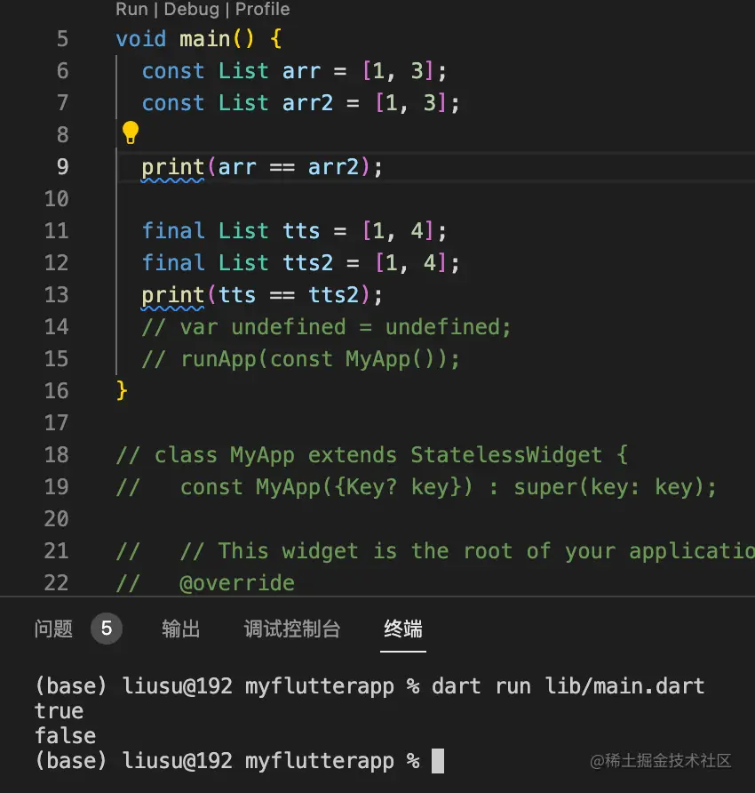This screenshot has width=755, height=793.
Task: Click the runApp comment line
Action: (x=301, y=359)
